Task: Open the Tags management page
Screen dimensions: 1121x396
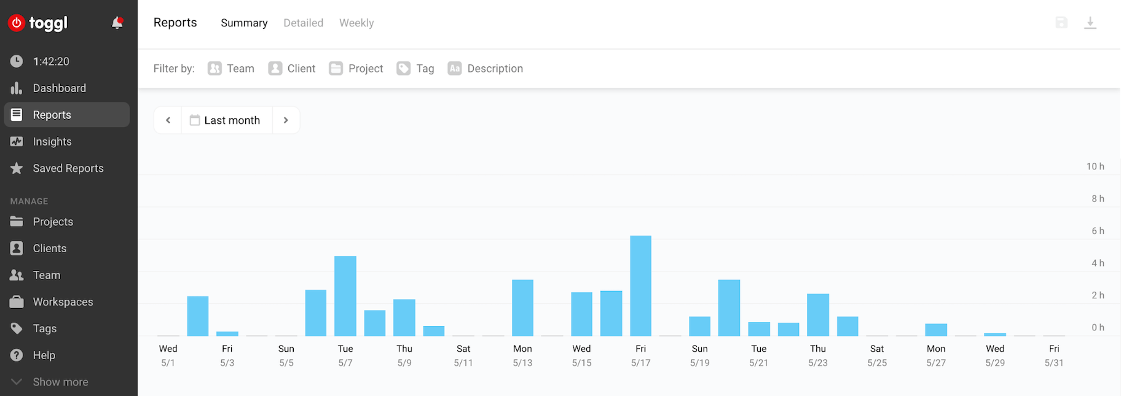Action: tap(44, 328)
